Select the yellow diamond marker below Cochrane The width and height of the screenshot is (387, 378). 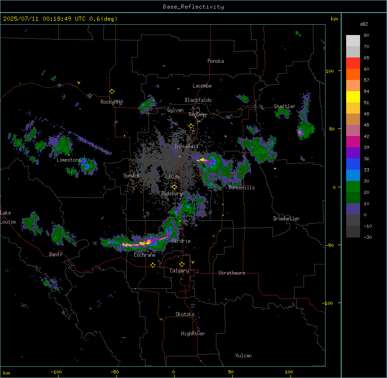(153, 265)
